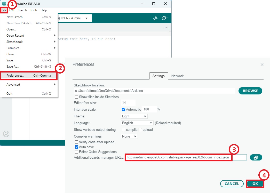270x193 pixels.
Task: Disable the Auto save checkbox
Action: (76, 147)
